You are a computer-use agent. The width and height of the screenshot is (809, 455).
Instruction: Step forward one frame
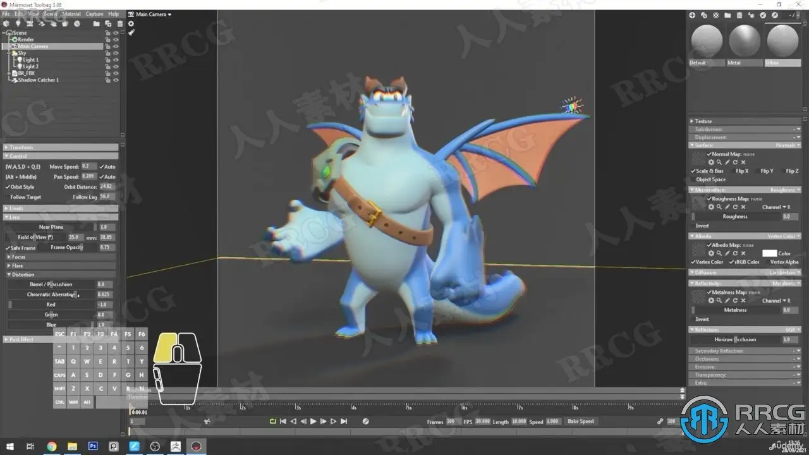324,422
